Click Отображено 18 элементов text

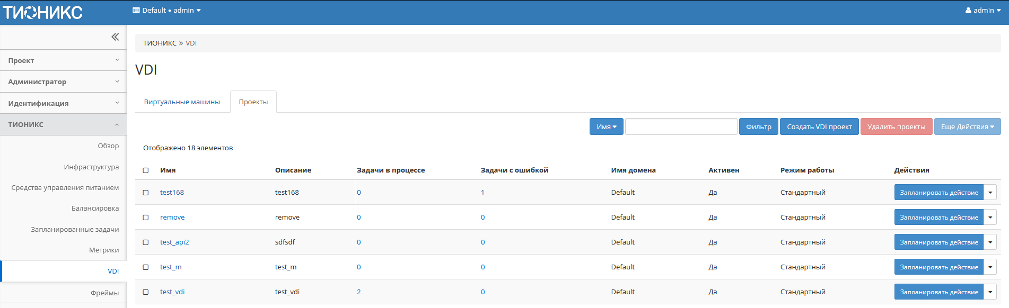coord(188,148)
